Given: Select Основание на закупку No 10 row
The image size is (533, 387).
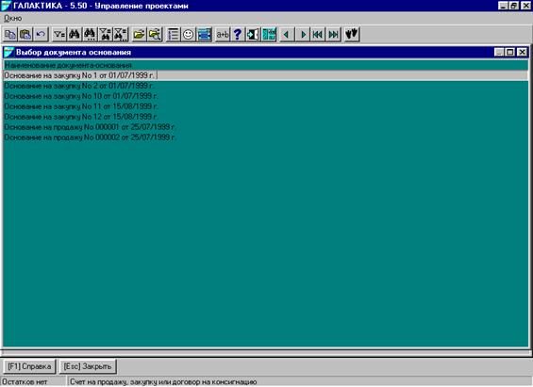Looking at the screenshot, I should 265,96.
